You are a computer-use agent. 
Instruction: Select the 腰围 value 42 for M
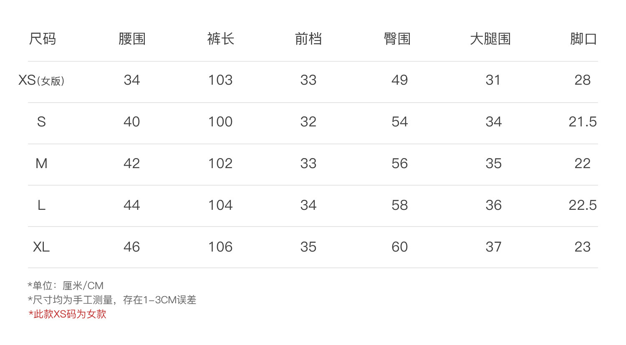[132, 164]
